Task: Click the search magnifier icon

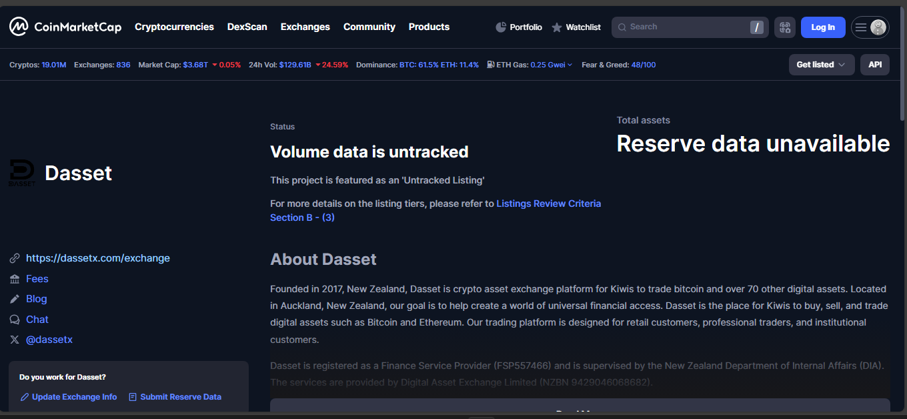Action: point(622,27)
